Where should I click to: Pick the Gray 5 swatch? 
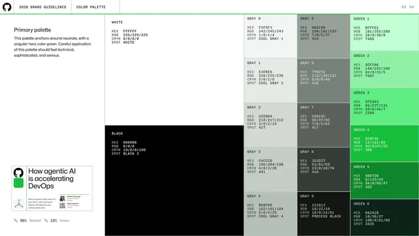click(323, 37)
